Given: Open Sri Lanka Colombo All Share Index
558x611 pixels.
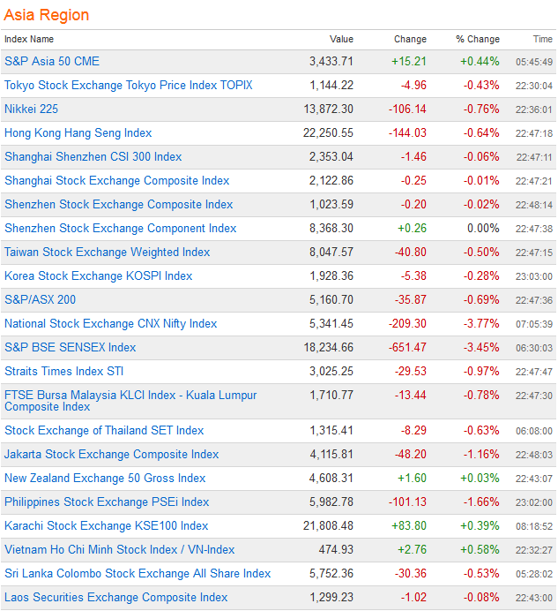Looking at the screenshot, I should 138,573.
